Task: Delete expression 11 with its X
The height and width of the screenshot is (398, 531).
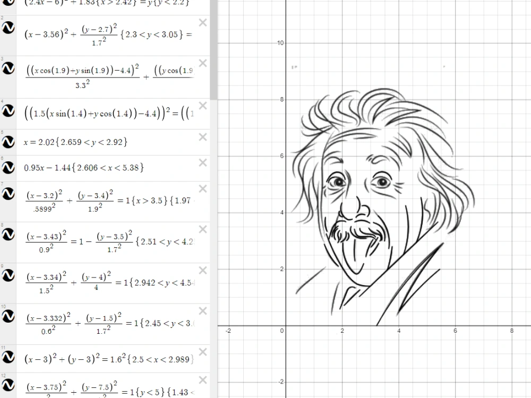Action: (x=203, y=352)
